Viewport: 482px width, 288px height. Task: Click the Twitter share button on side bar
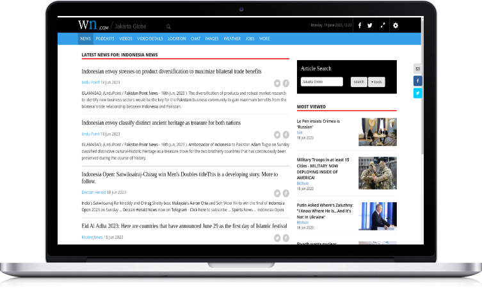pos(418,93)
